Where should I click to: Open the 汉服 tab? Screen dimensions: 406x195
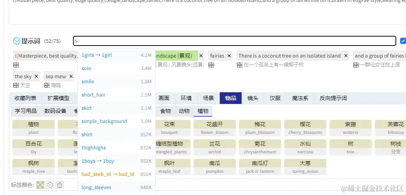pyautogui.click(x=275, y=98)
